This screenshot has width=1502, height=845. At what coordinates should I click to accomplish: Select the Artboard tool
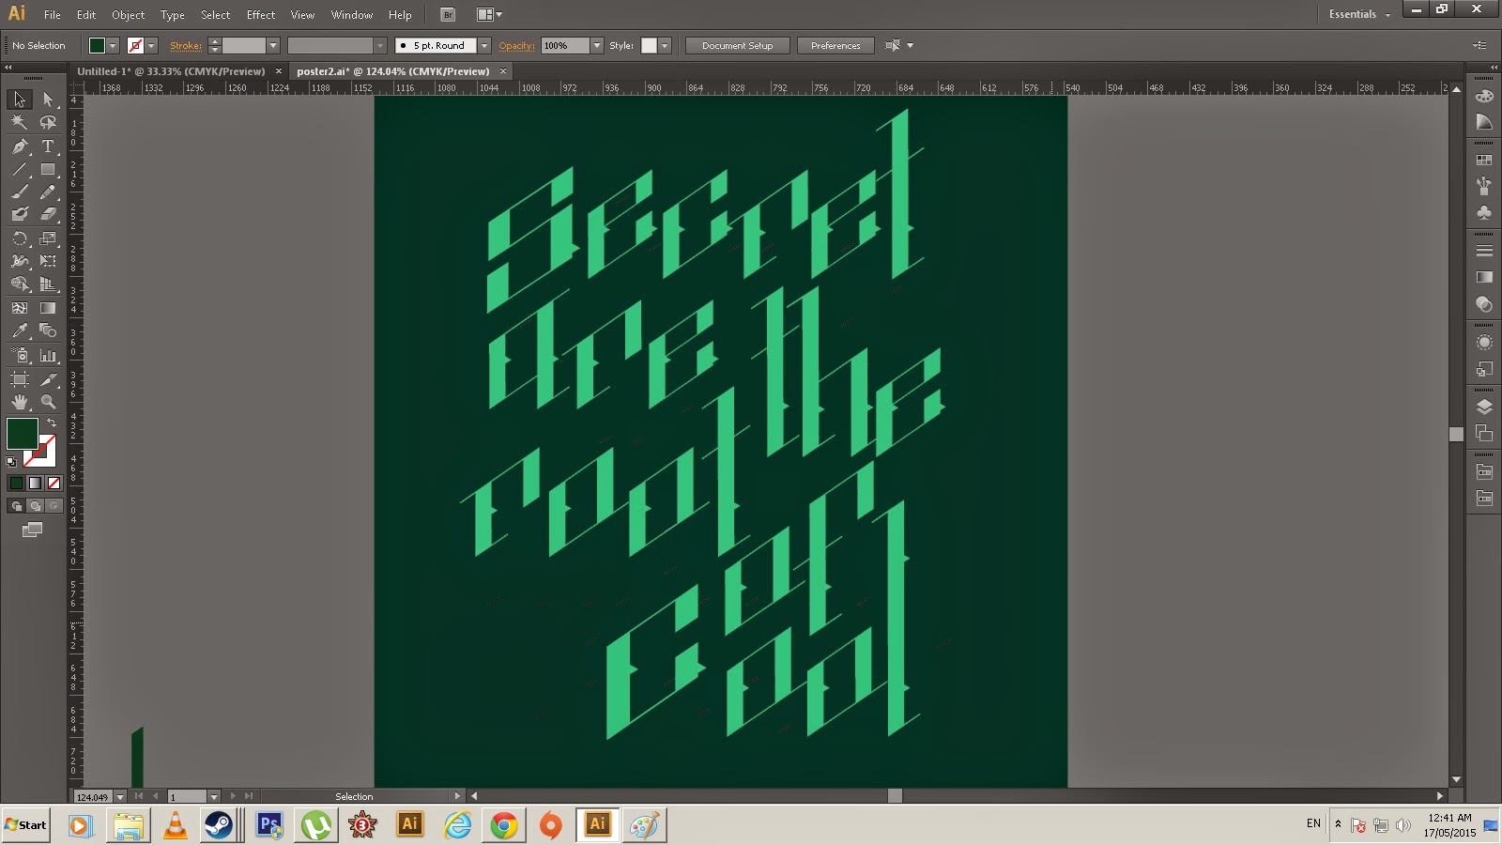(x=19, y=379)
